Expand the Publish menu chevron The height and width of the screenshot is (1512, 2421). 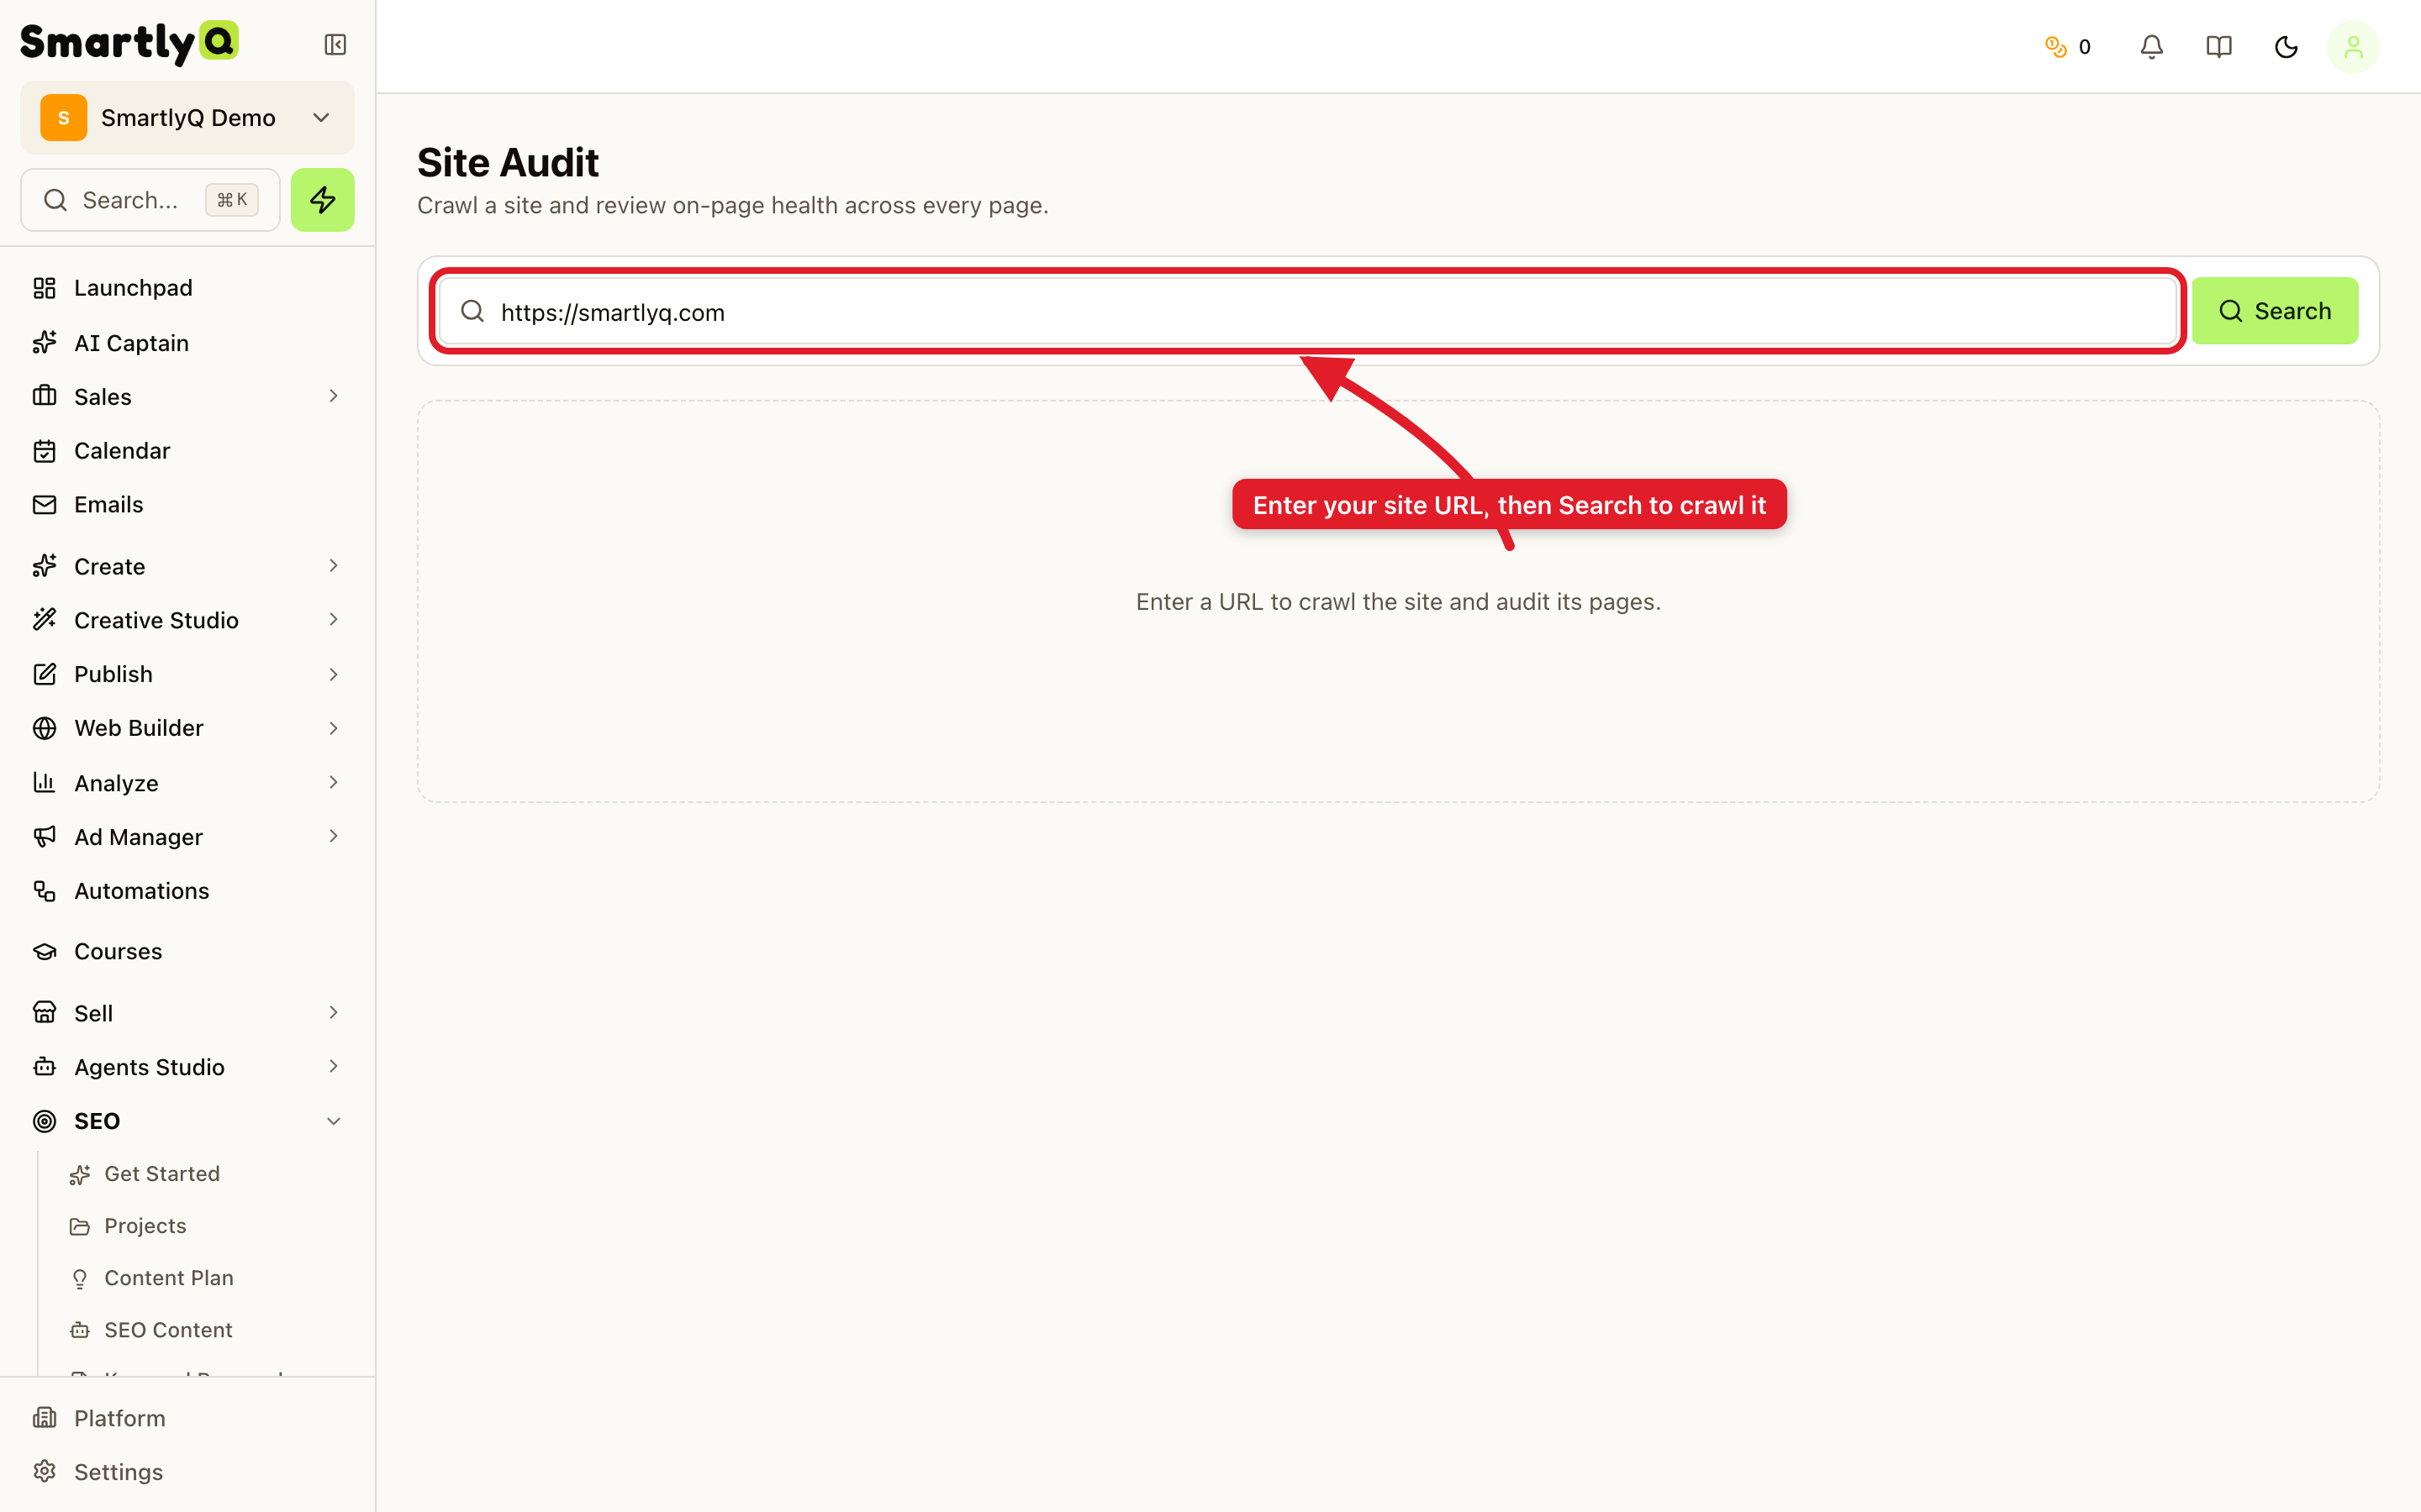[333, 674]
